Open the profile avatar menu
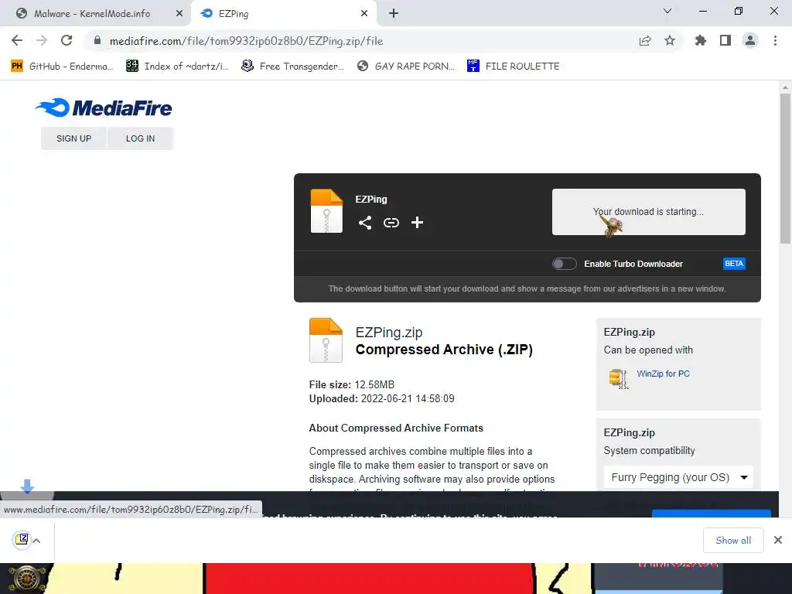The width and height of the screenshot is (792, 594). point(750,40)
